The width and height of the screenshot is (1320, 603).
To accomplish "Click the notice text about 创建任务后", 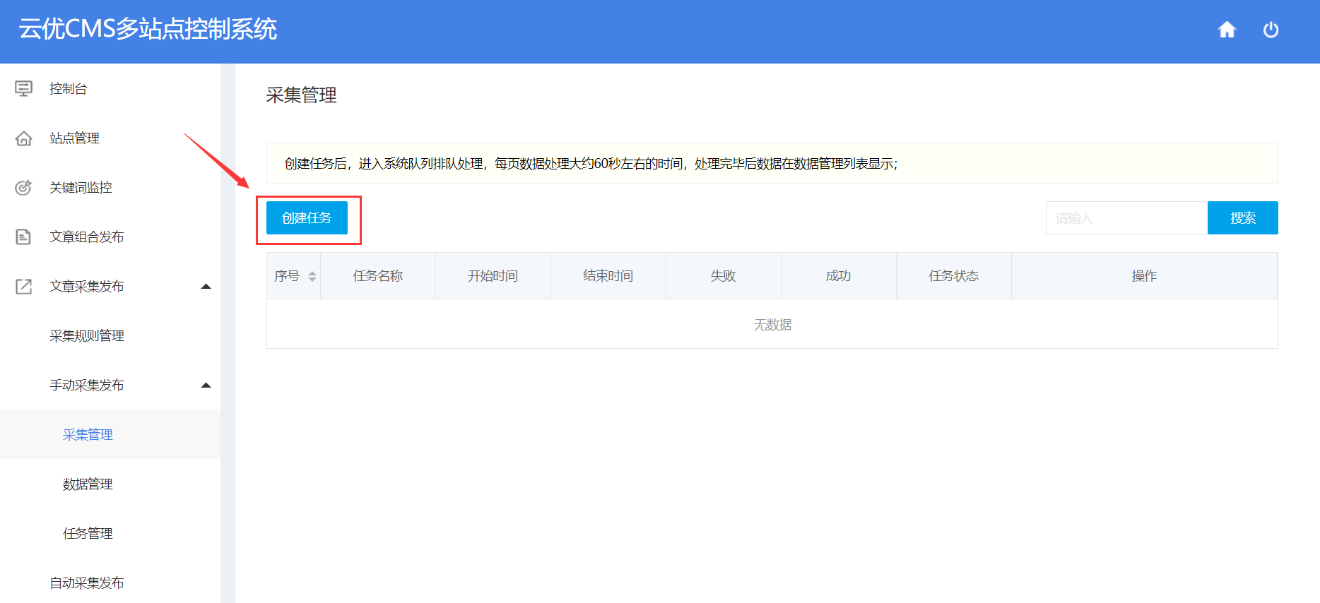I will pyautogui.click(x=591, y=164).
